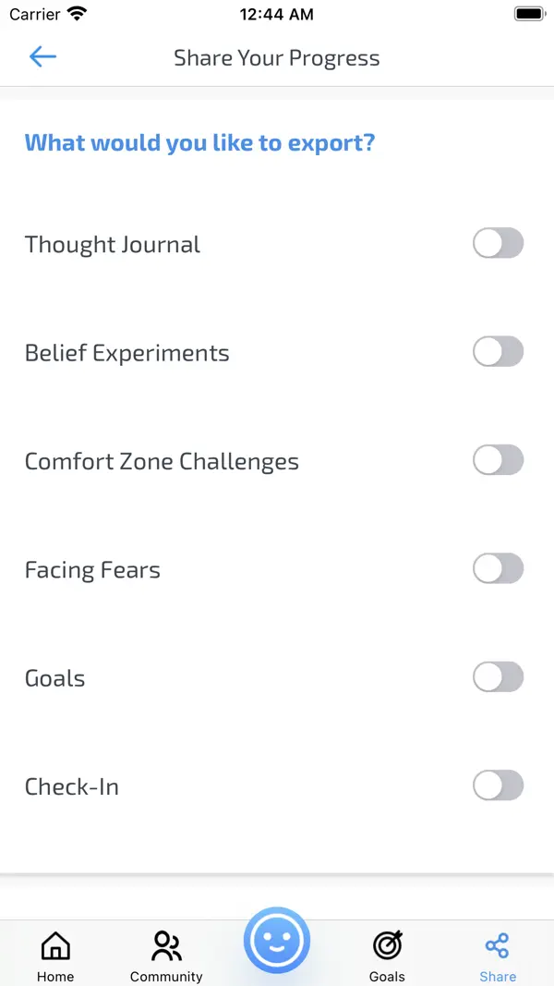Tap the Goals label in bottom bar

(387, 977)
